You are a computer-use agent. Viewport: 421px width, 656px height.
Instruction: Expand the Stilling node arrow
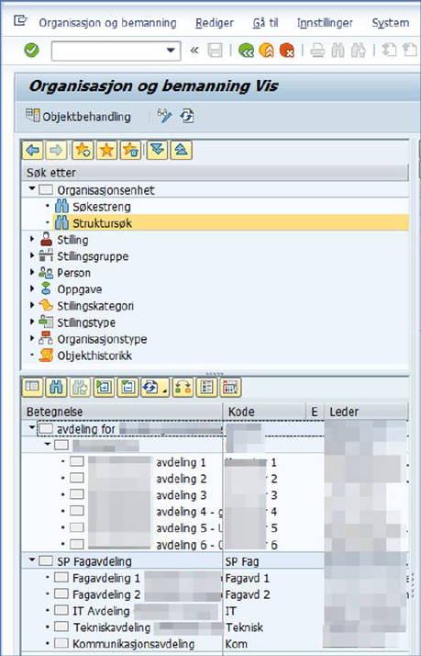coord(32,239)
